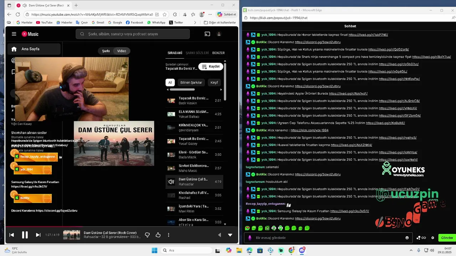
Task: Open Edge settings and more menu
Action: click(210, 15)
